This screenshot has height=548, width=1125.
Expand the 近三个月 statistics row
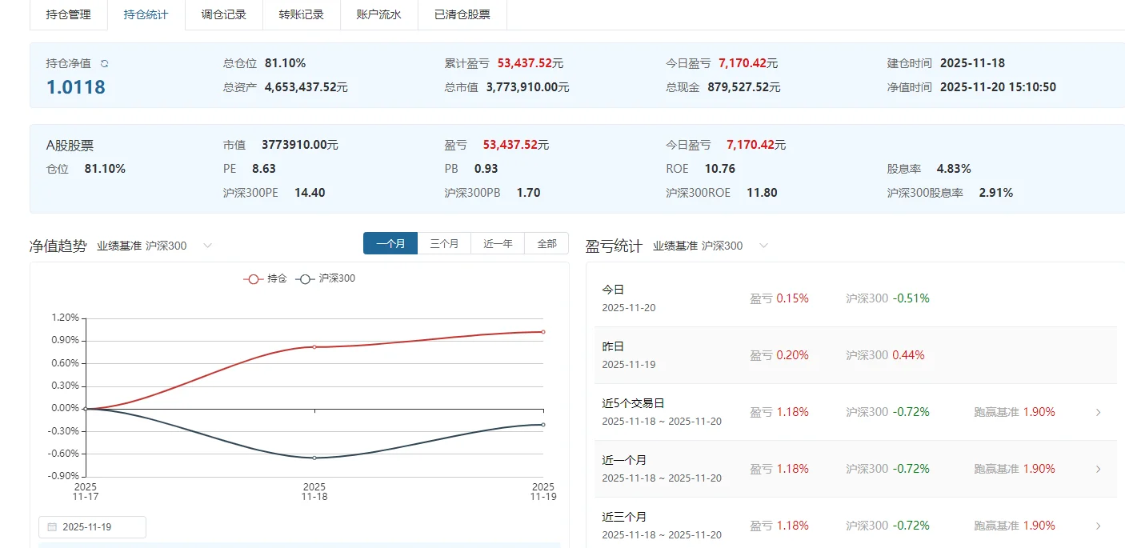tap(1097, 526)
